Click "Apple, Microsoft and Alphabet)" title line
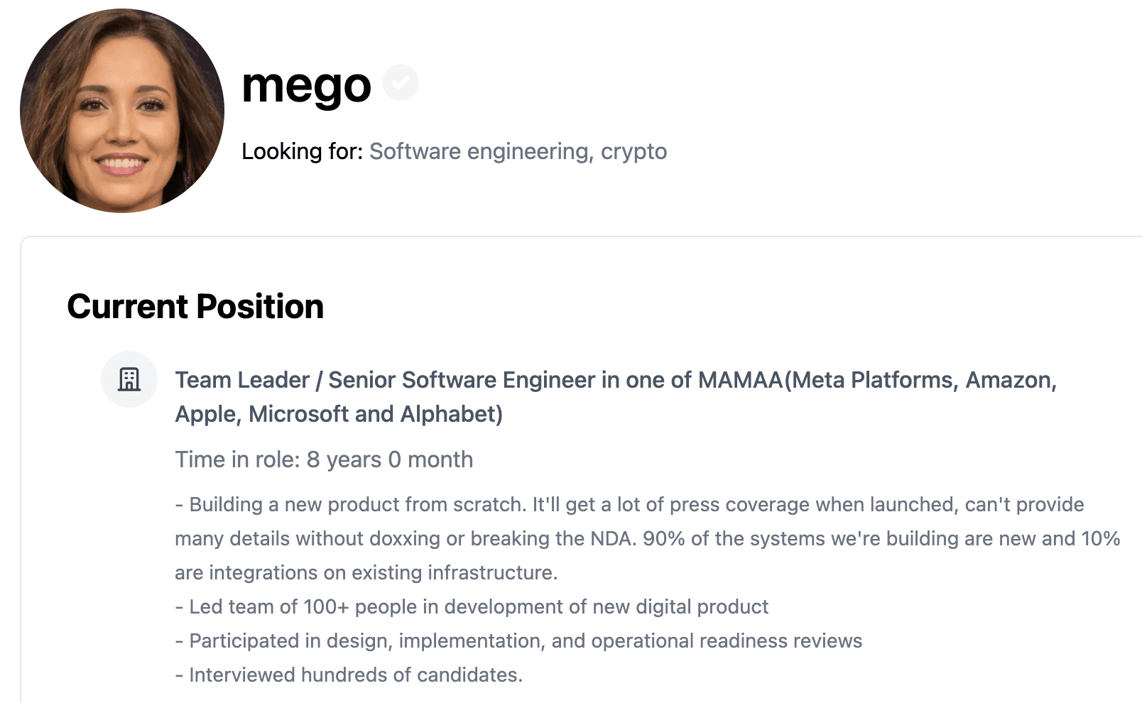Viewport: 1142px width, 703px height. 339,414
